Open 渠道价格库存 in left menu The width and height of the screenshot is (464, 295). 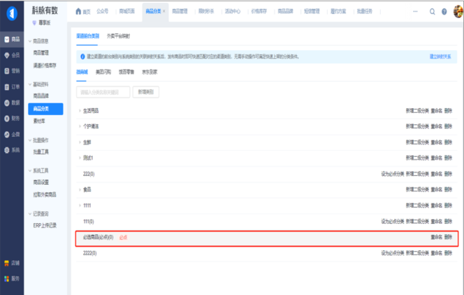click(x=45, y=66)
